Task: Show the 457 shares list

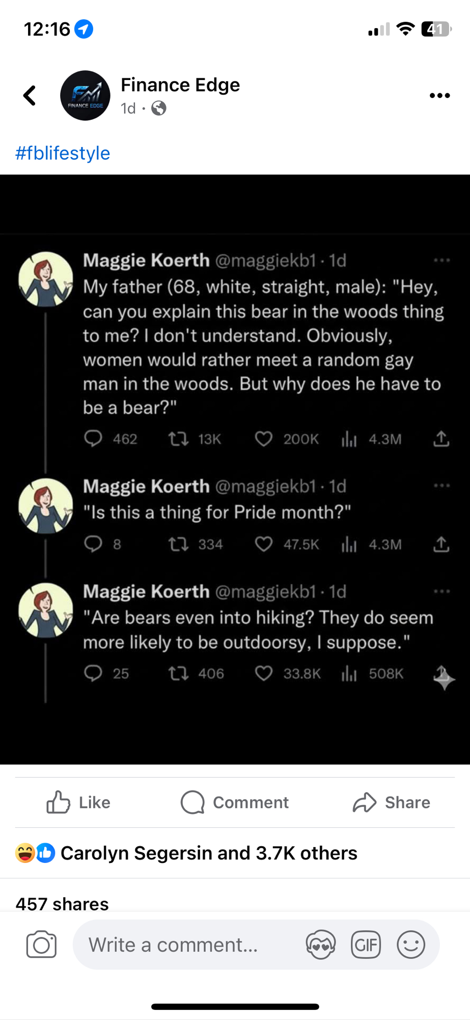Action: (62, 904)
